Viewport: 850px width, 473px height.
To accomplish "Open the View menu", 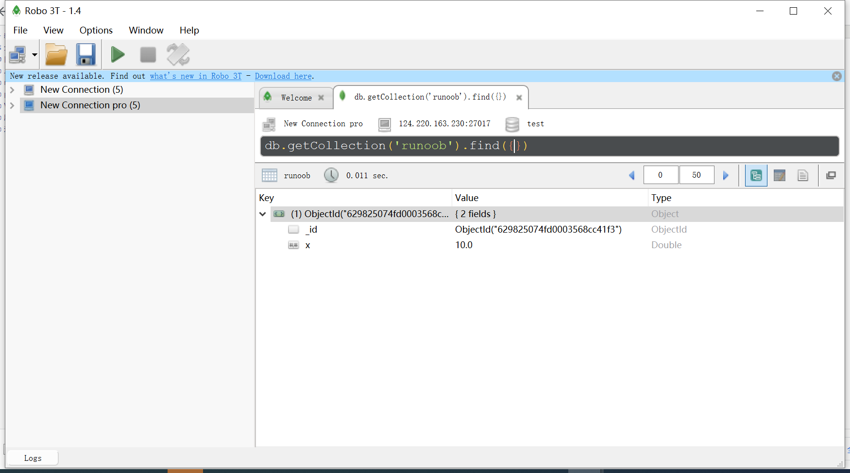I will [x=53, y=30].
